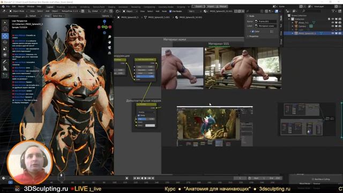
Task: Open node editor Object shader type dropdown
Action: coord(130,11)
